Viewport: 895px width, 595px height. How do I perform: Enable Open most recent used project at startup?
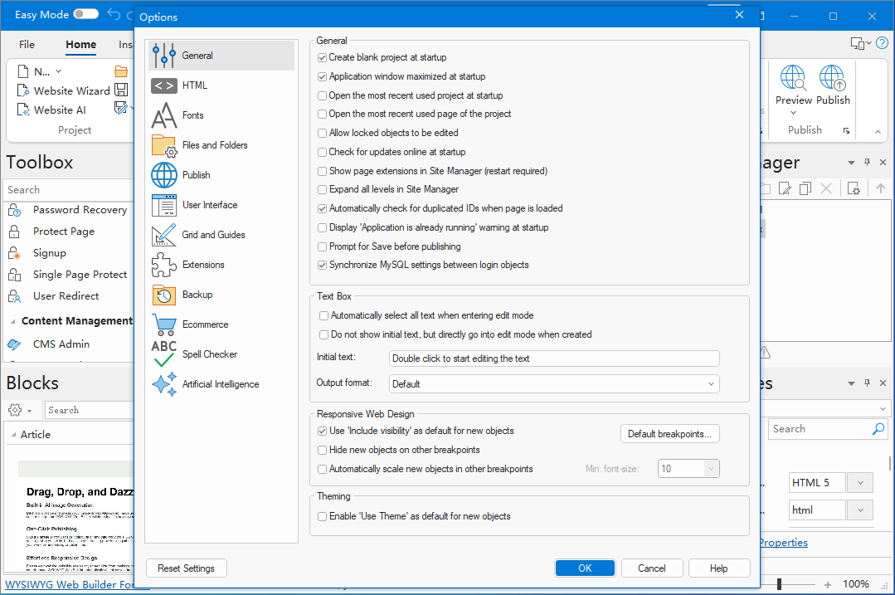[x=323, y=96]
